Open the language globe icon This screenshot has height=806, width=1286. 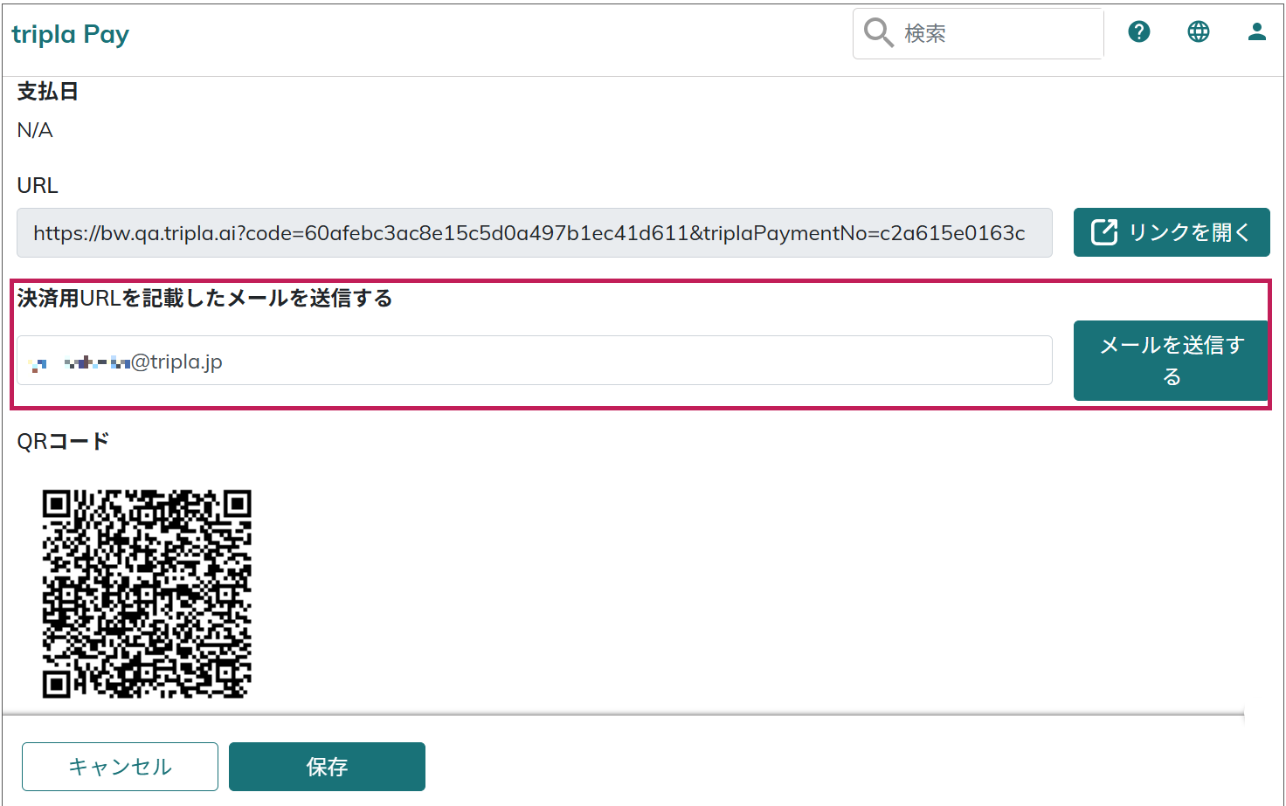pos(1198,32)
